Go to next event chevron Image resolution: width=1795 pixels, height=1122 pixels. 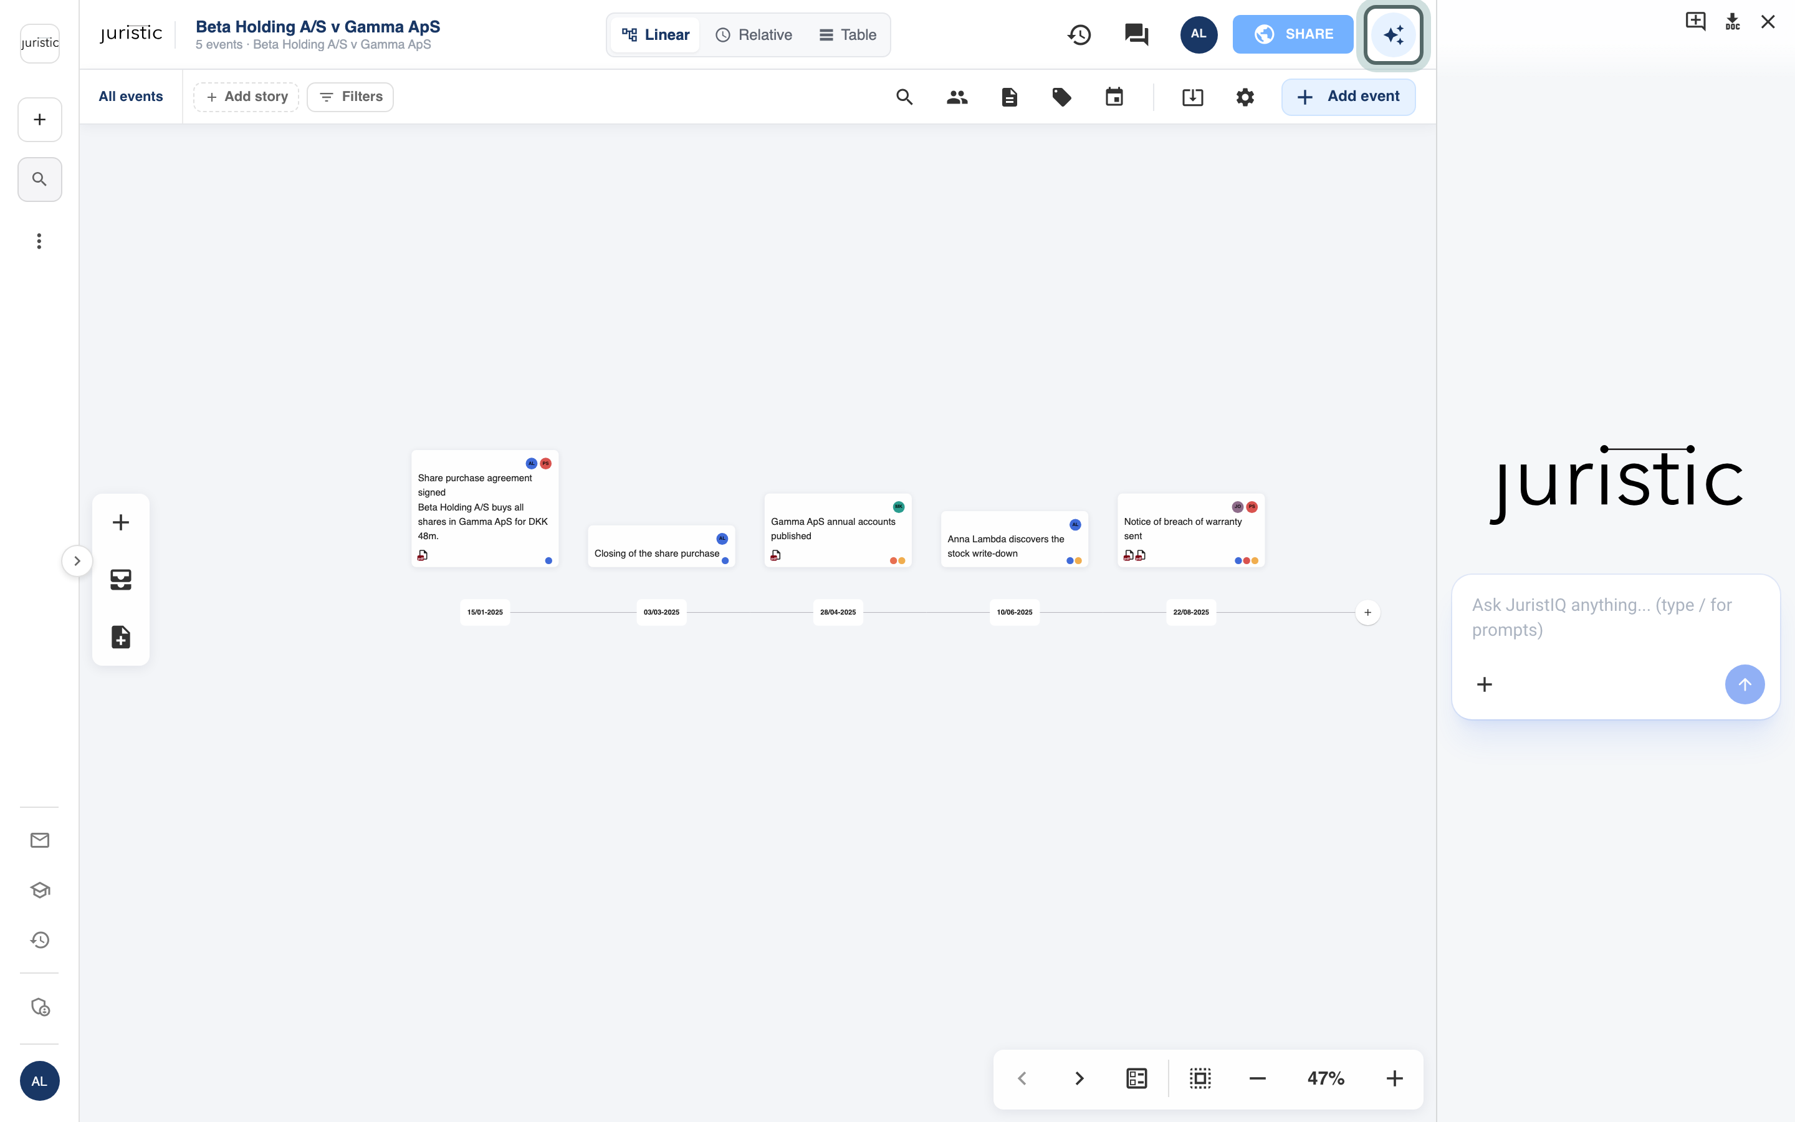pos(1079,1078)
